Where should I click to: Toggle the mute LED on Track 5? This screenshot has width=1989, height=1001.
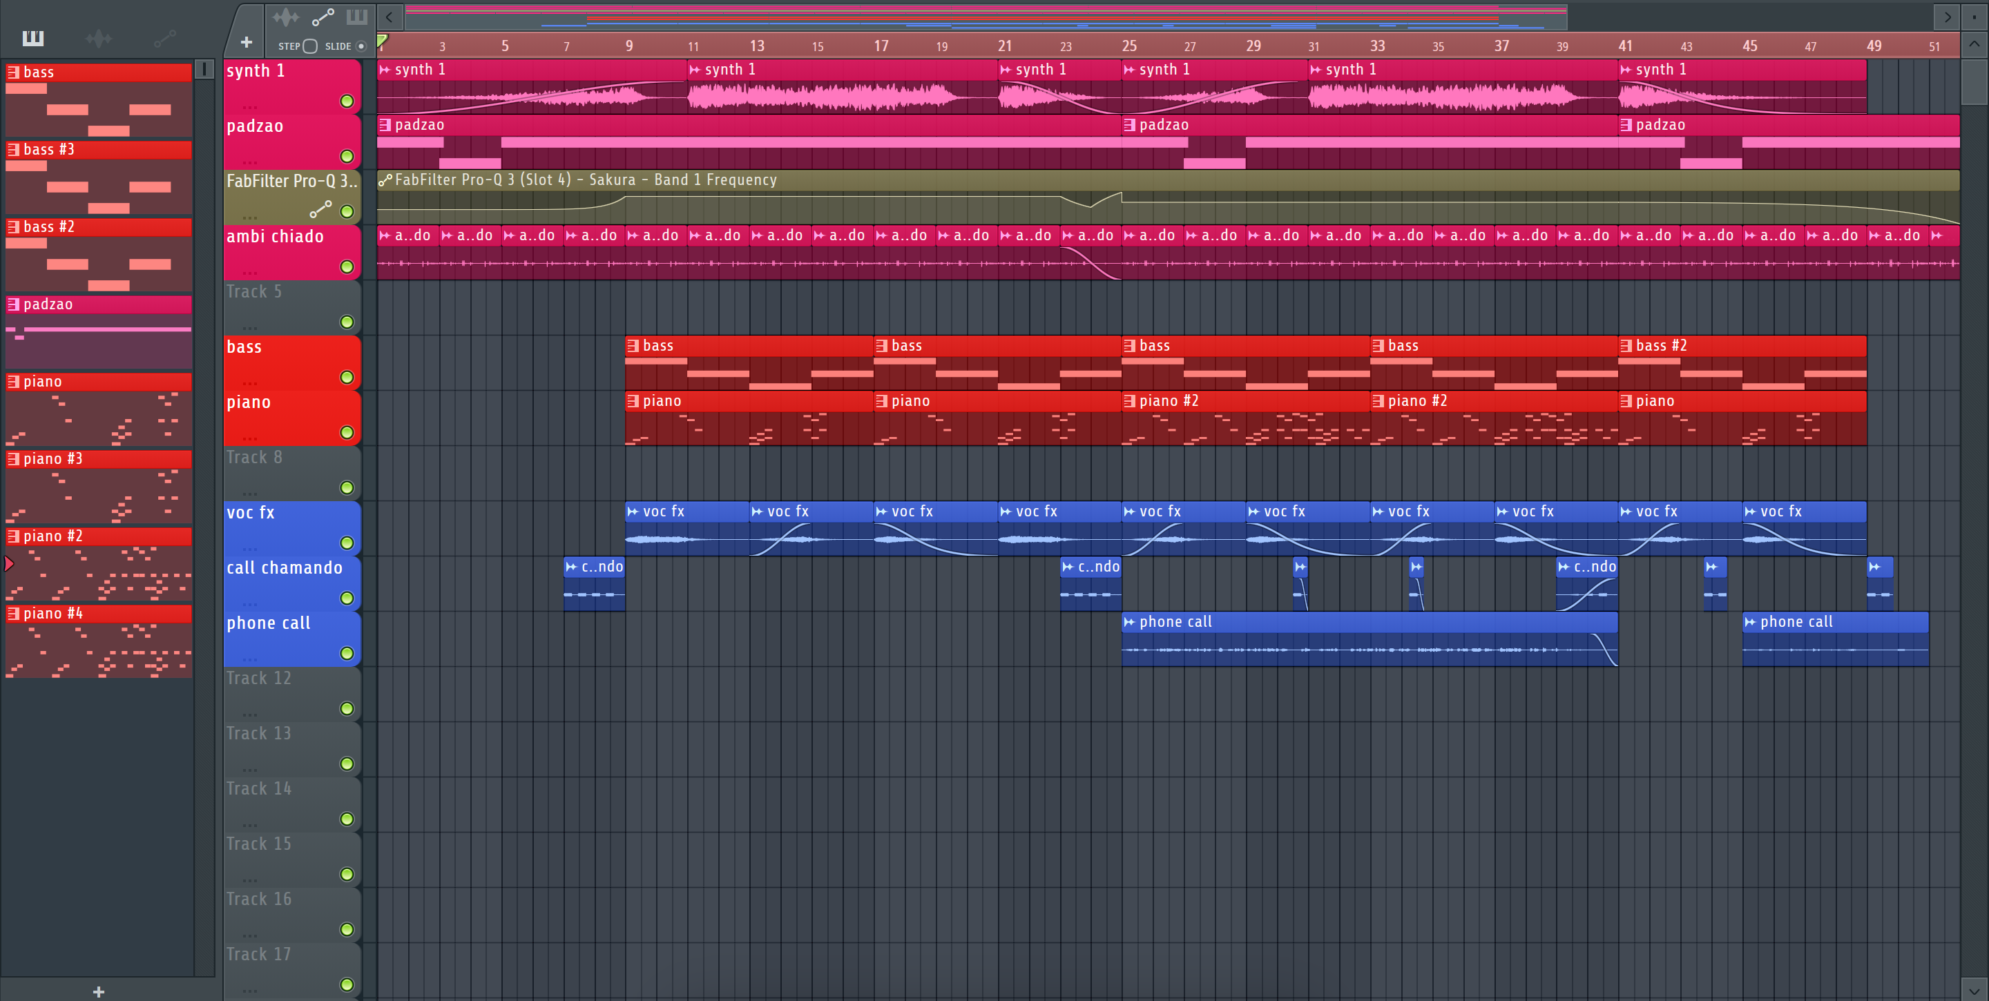pyautogui.click(x=347, y=322)
